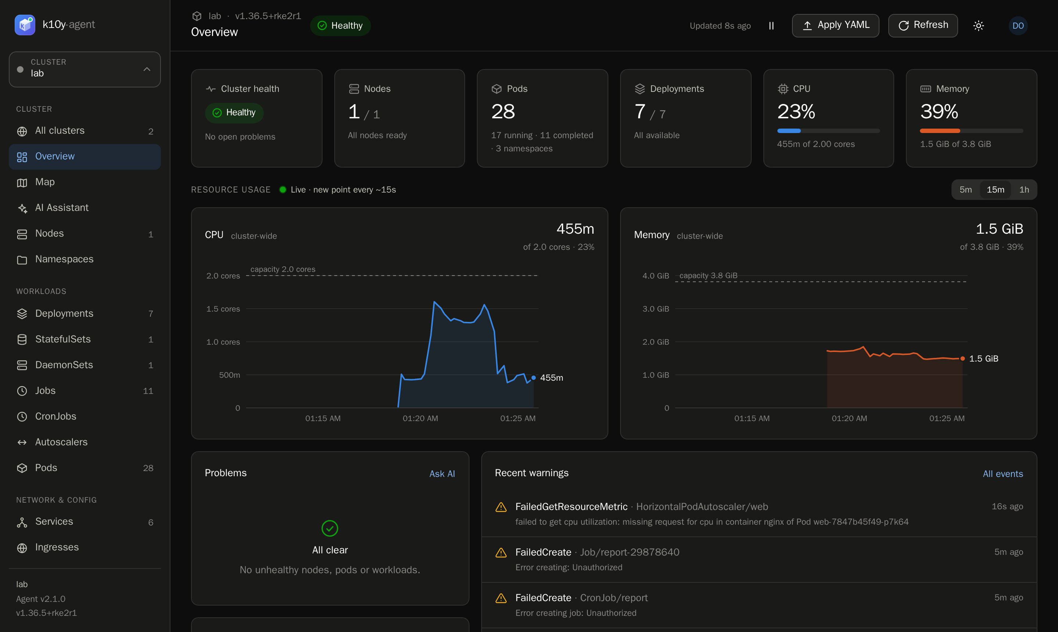Click the green Live indicator dot
Screen dimensions: 1058x632
(283, 190)
